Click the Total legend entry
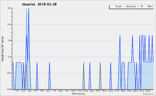The height and width of the screenshot is (96, 156). [x=116, y=6]
